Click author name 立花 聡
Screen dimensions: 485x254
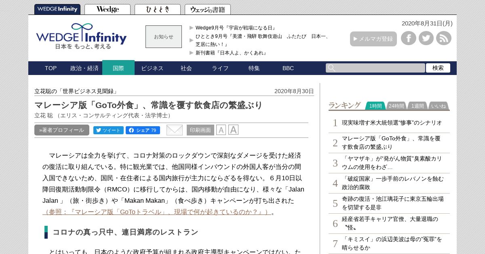click(44, 115)
